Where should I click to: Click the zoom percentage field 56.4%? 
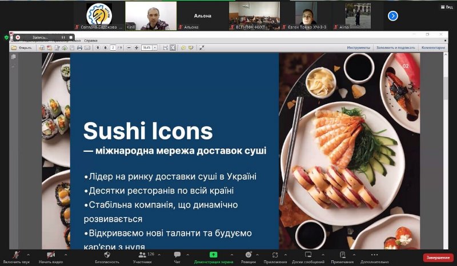coord(147,48)
